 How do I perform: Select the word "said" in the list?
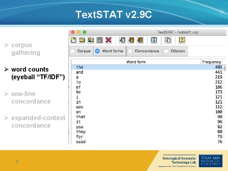(x=81, y=142)
